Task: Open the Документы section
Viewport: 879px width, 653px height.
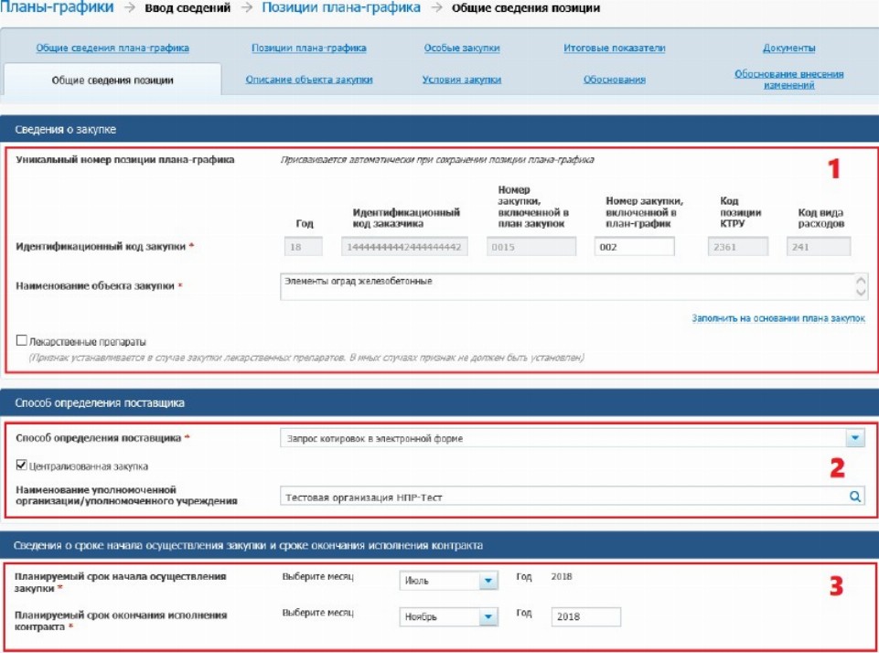Action: coord(788,48)
